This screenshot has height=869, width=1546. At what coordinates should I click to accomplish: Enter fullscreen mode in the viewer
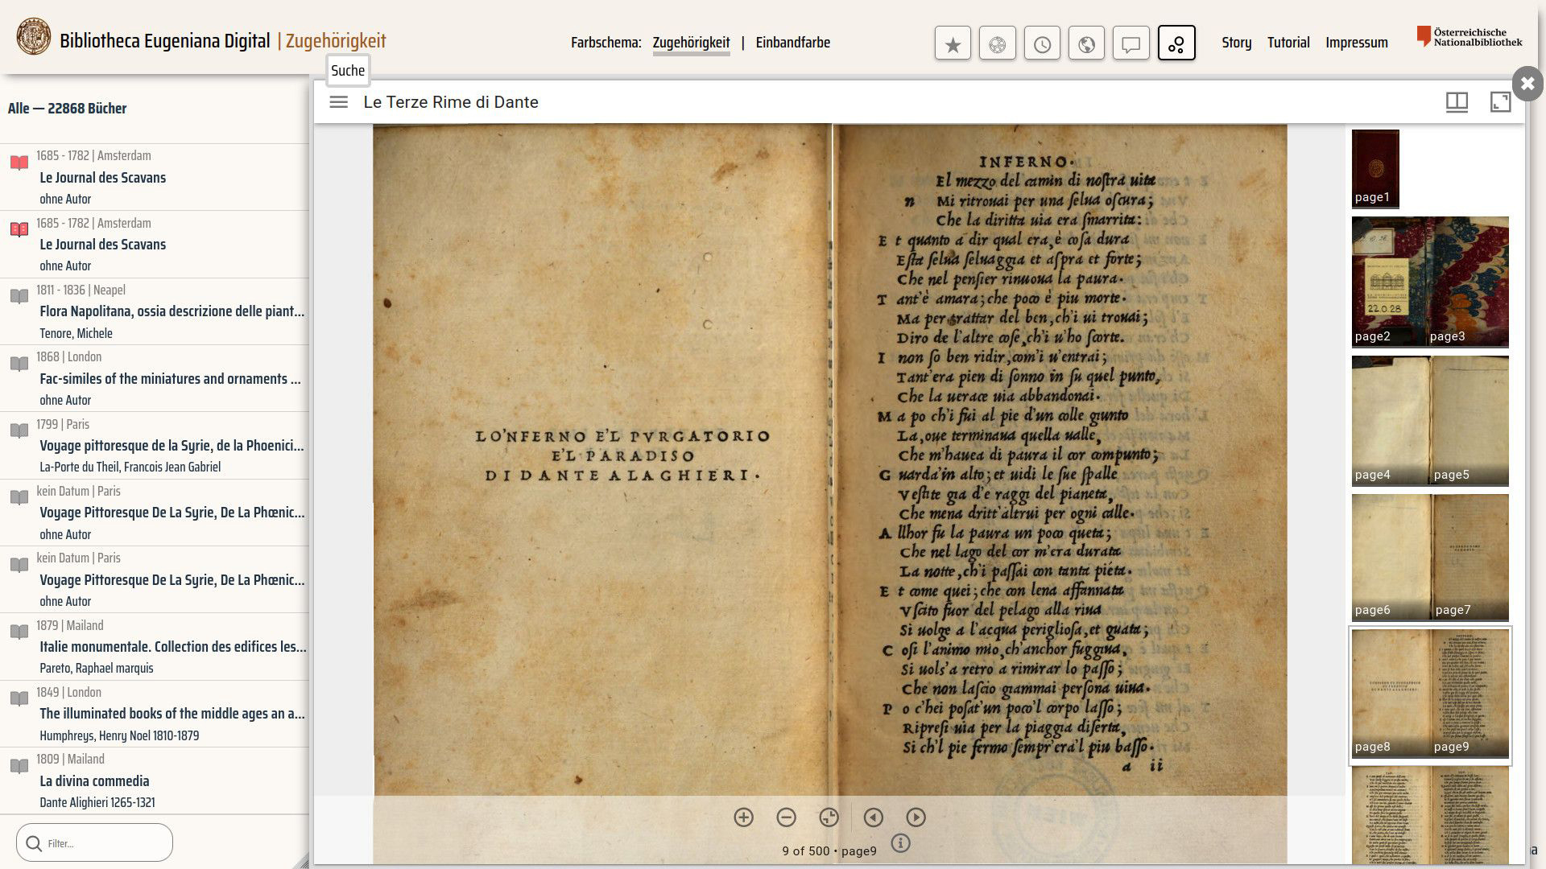click(x=1501, y=102)
